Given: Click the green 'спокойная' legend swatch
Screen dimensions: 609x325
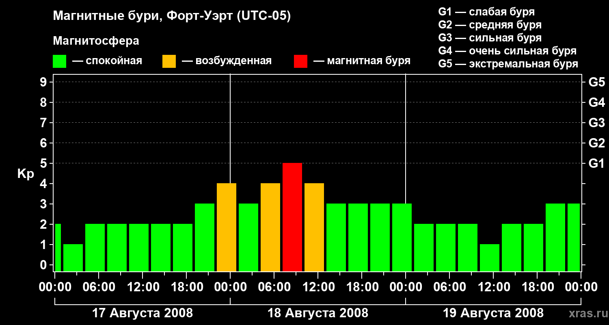Looking at the screenshot, I should 59,61.
